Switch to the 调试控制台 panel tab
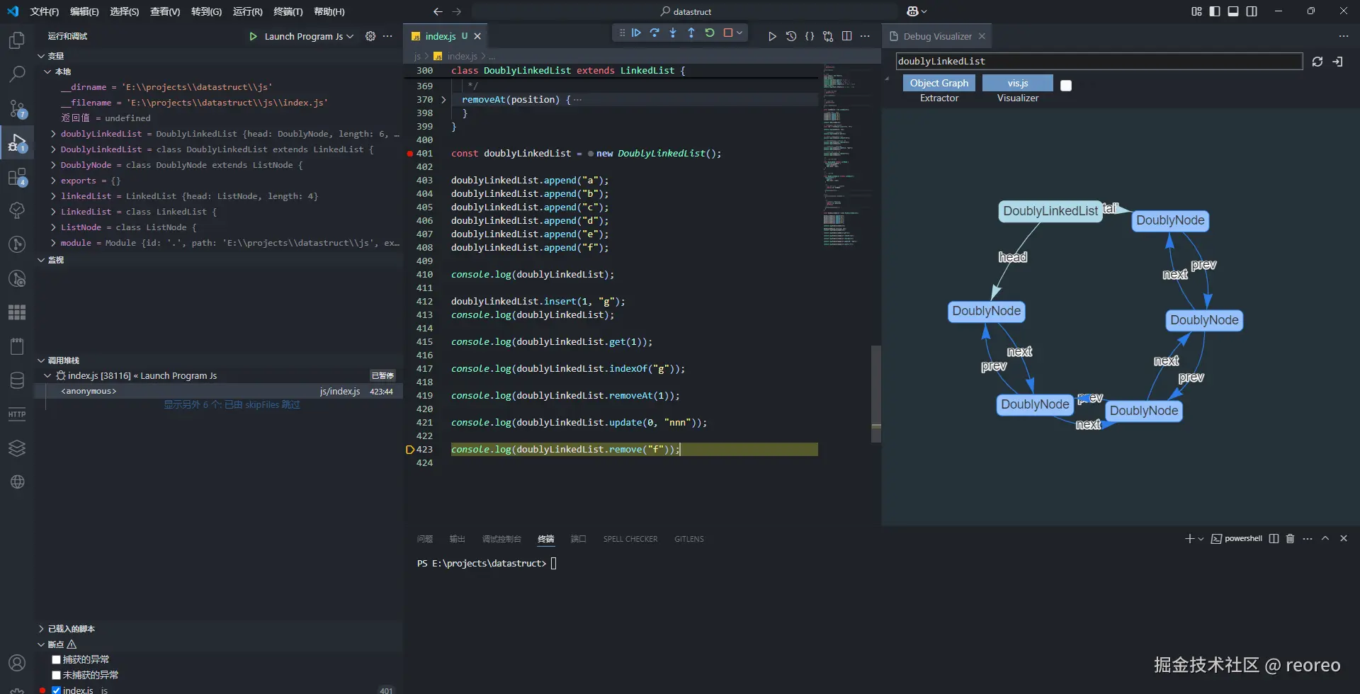Viewport: 1360px width, 694px height. [x=501, y=539]
